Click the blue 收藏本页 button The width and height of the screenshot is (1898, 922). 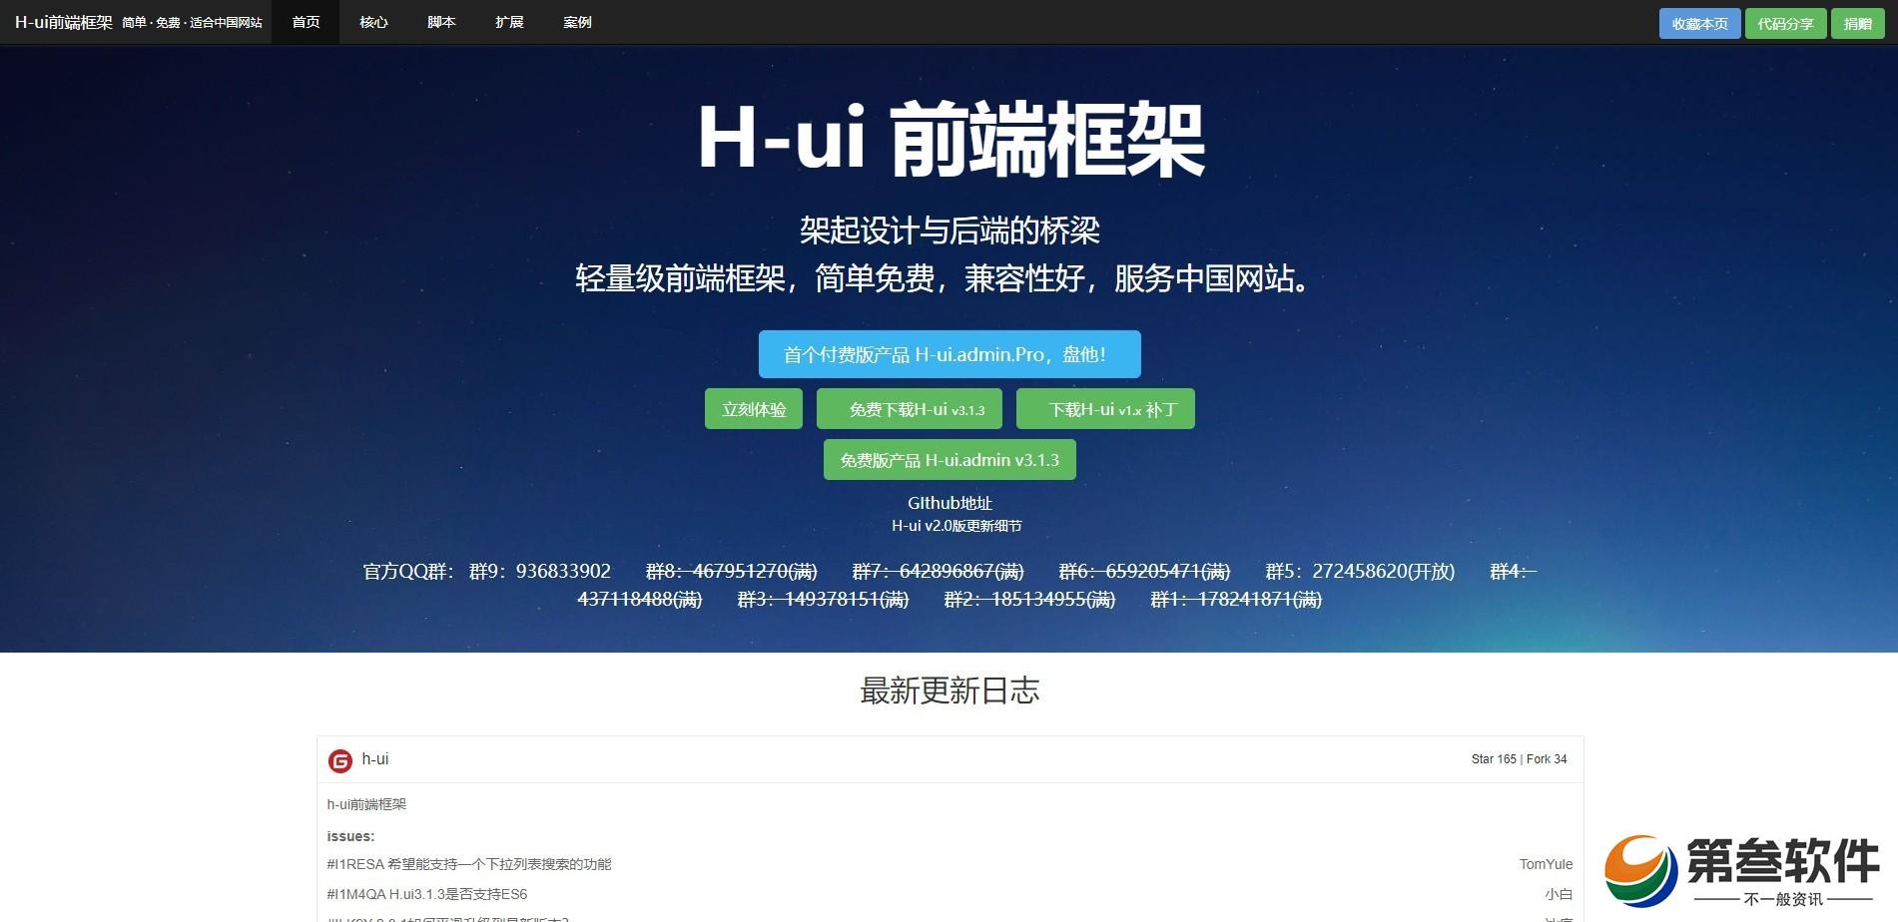point(1699,23)
